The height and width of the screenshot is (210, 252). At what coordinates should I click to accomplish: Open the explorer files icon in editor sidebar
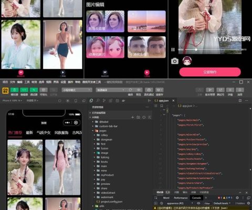(x=91, y=101)
